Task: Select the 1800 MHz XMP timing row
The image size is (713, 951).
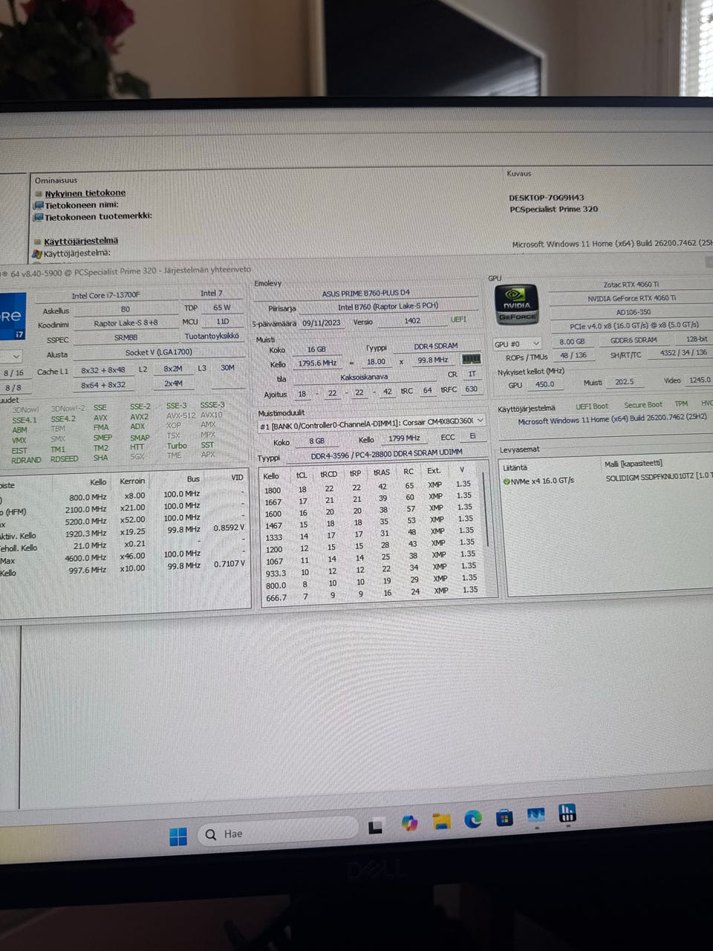Action: pyautogui.click(x=371, y=487)
